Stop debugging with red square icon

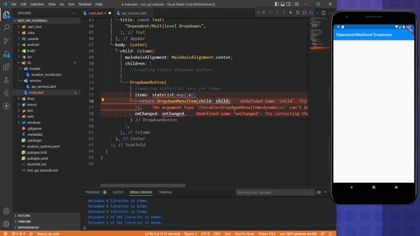304,13
